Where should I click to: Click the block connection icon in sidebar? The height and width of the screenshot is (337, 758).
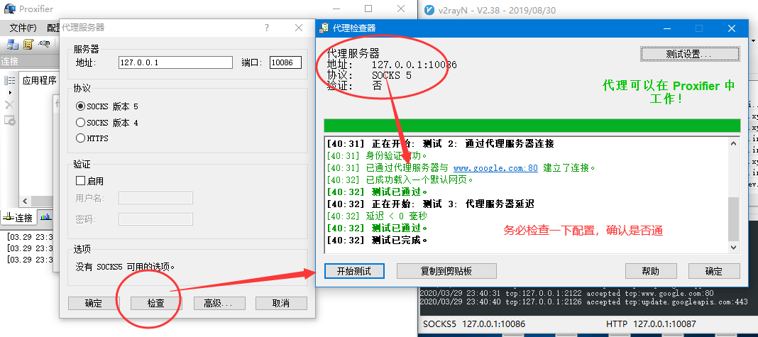click(x=10, y=120)
